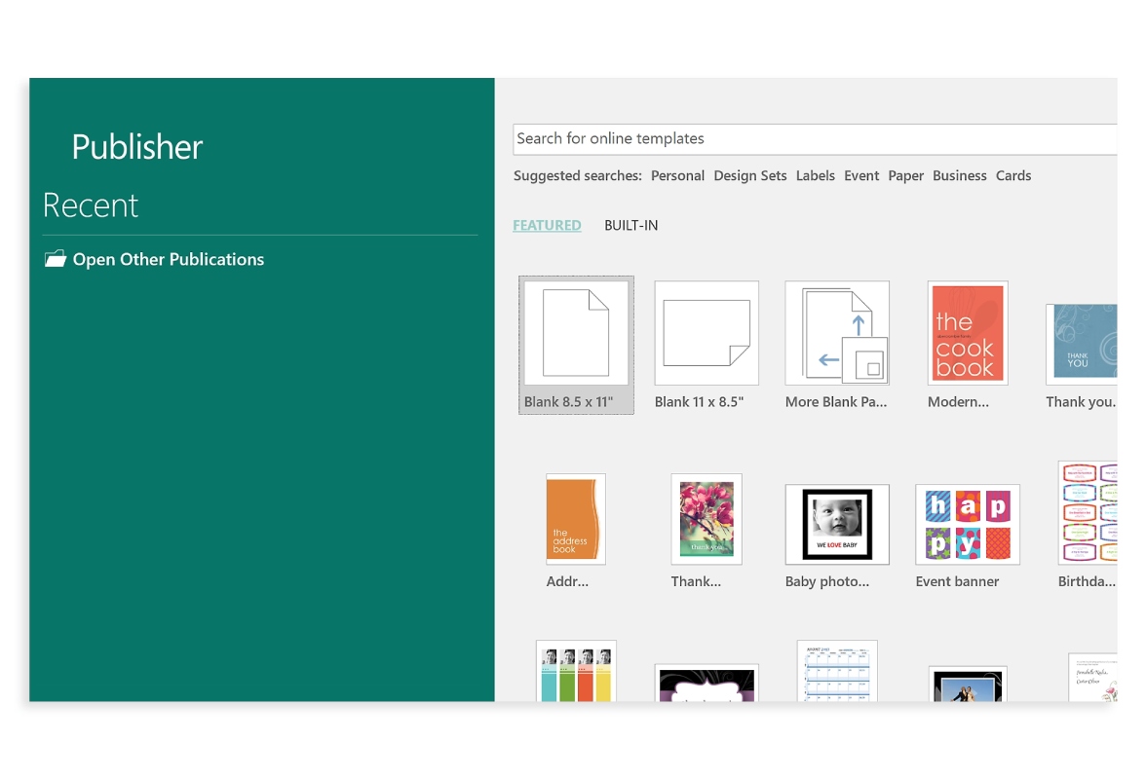Click the folder icon beside Open Other Publications
This screenshot has height=779, width=1146.
pyautogui.click(x=55, y=259)
